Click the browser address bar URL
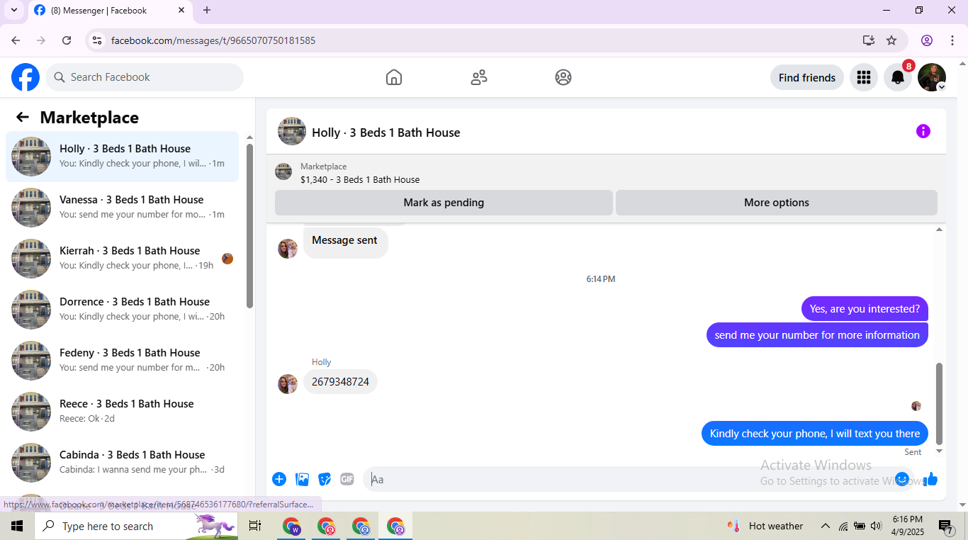The width and height of the screenshot is (968, 540). tap(213, 40)
